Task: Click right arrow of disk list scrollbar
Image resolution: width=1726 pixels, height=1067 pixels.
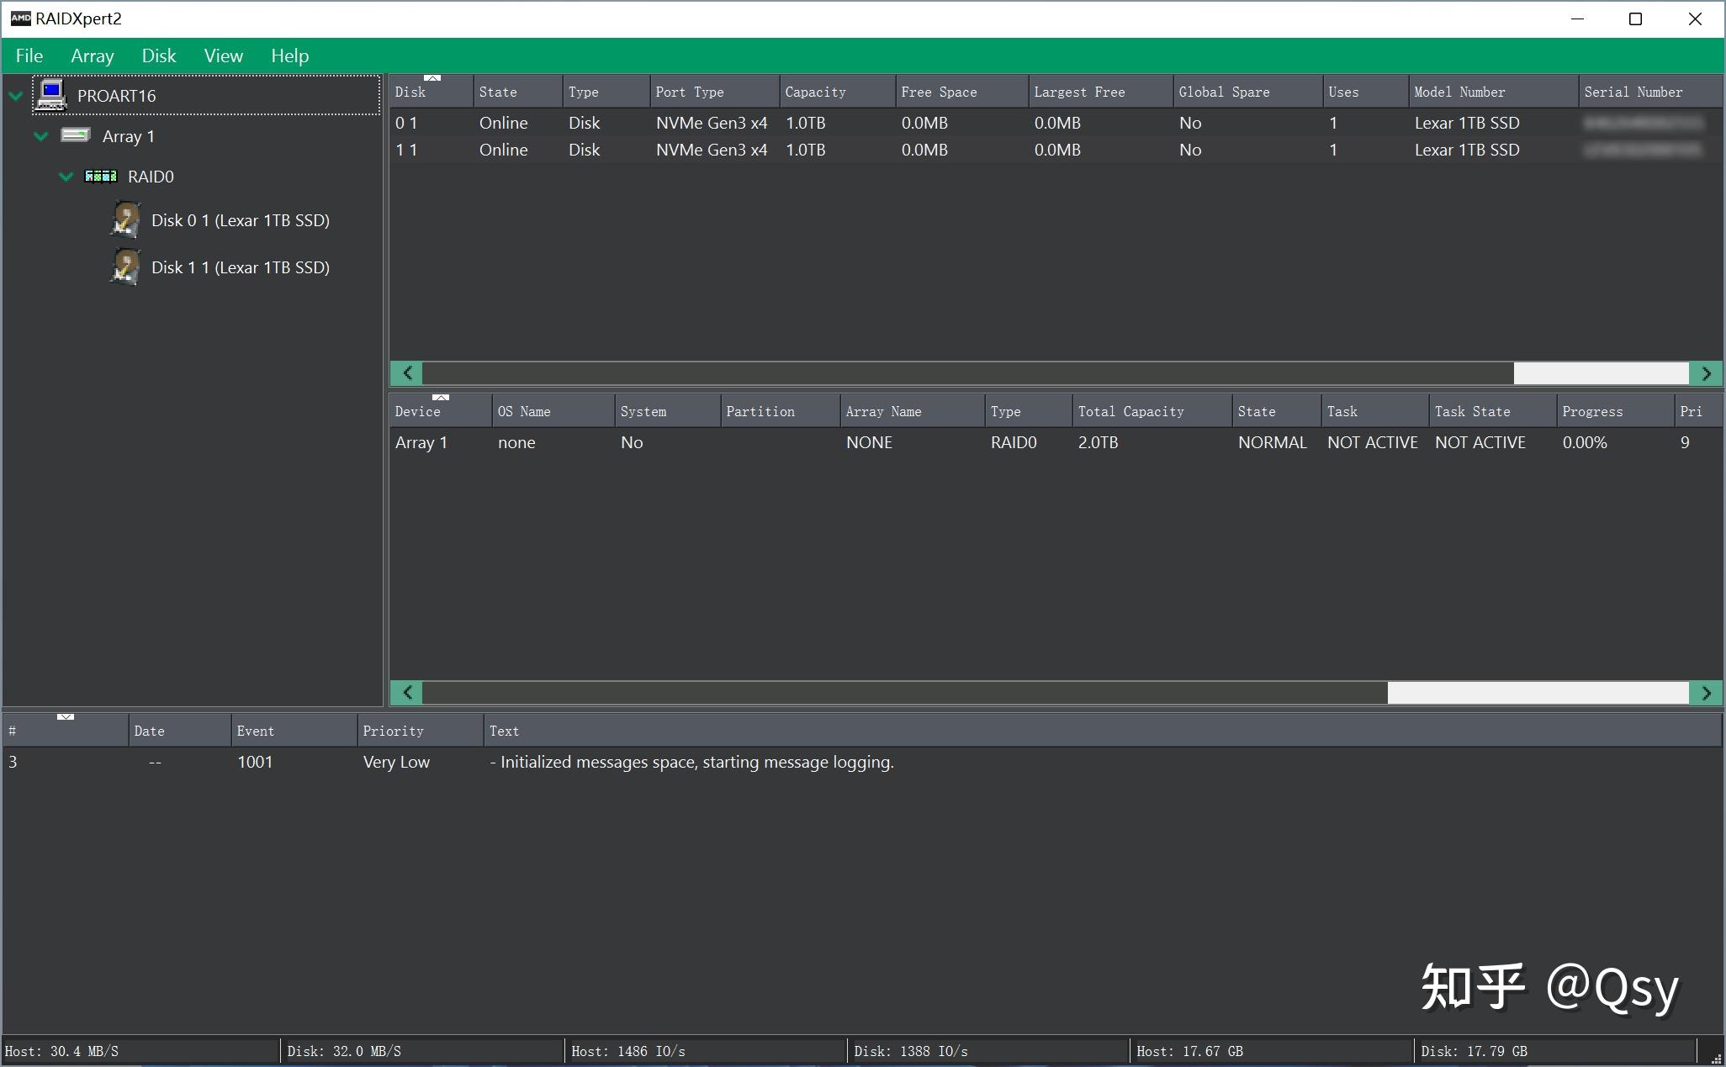Action: (x=1706, y=373)
